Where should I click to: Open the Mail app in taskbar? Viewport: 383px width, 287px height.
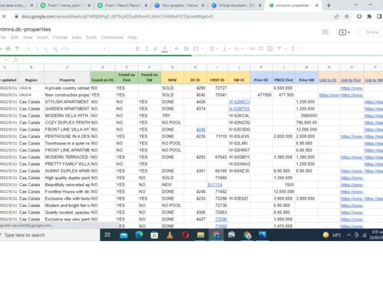124,235
